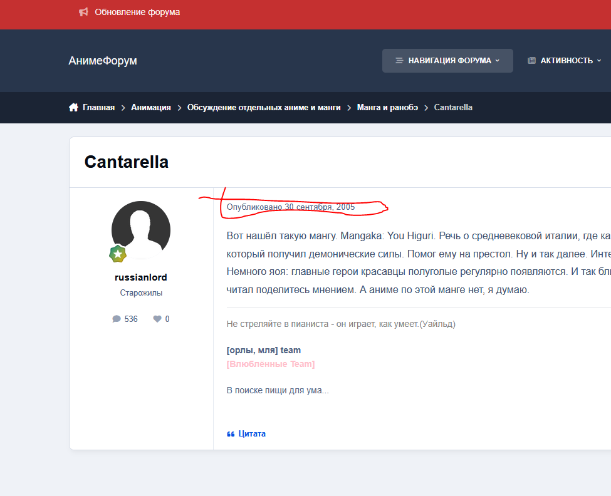Click the russianlord avatar image

click(x=141, y=230)
